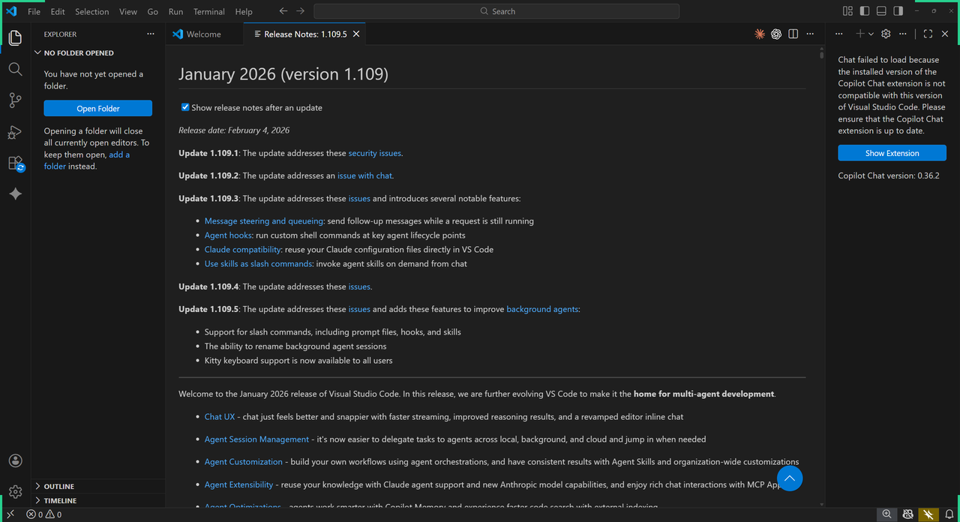
Task: Click the top Search command center field
Action: tap(496, 11)
